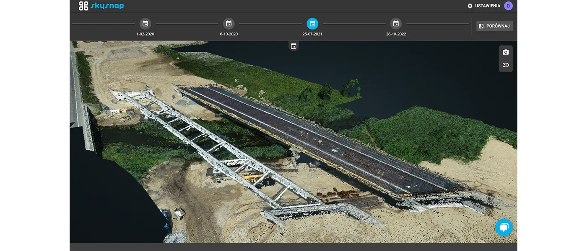Open the chat support bubble

504,228
